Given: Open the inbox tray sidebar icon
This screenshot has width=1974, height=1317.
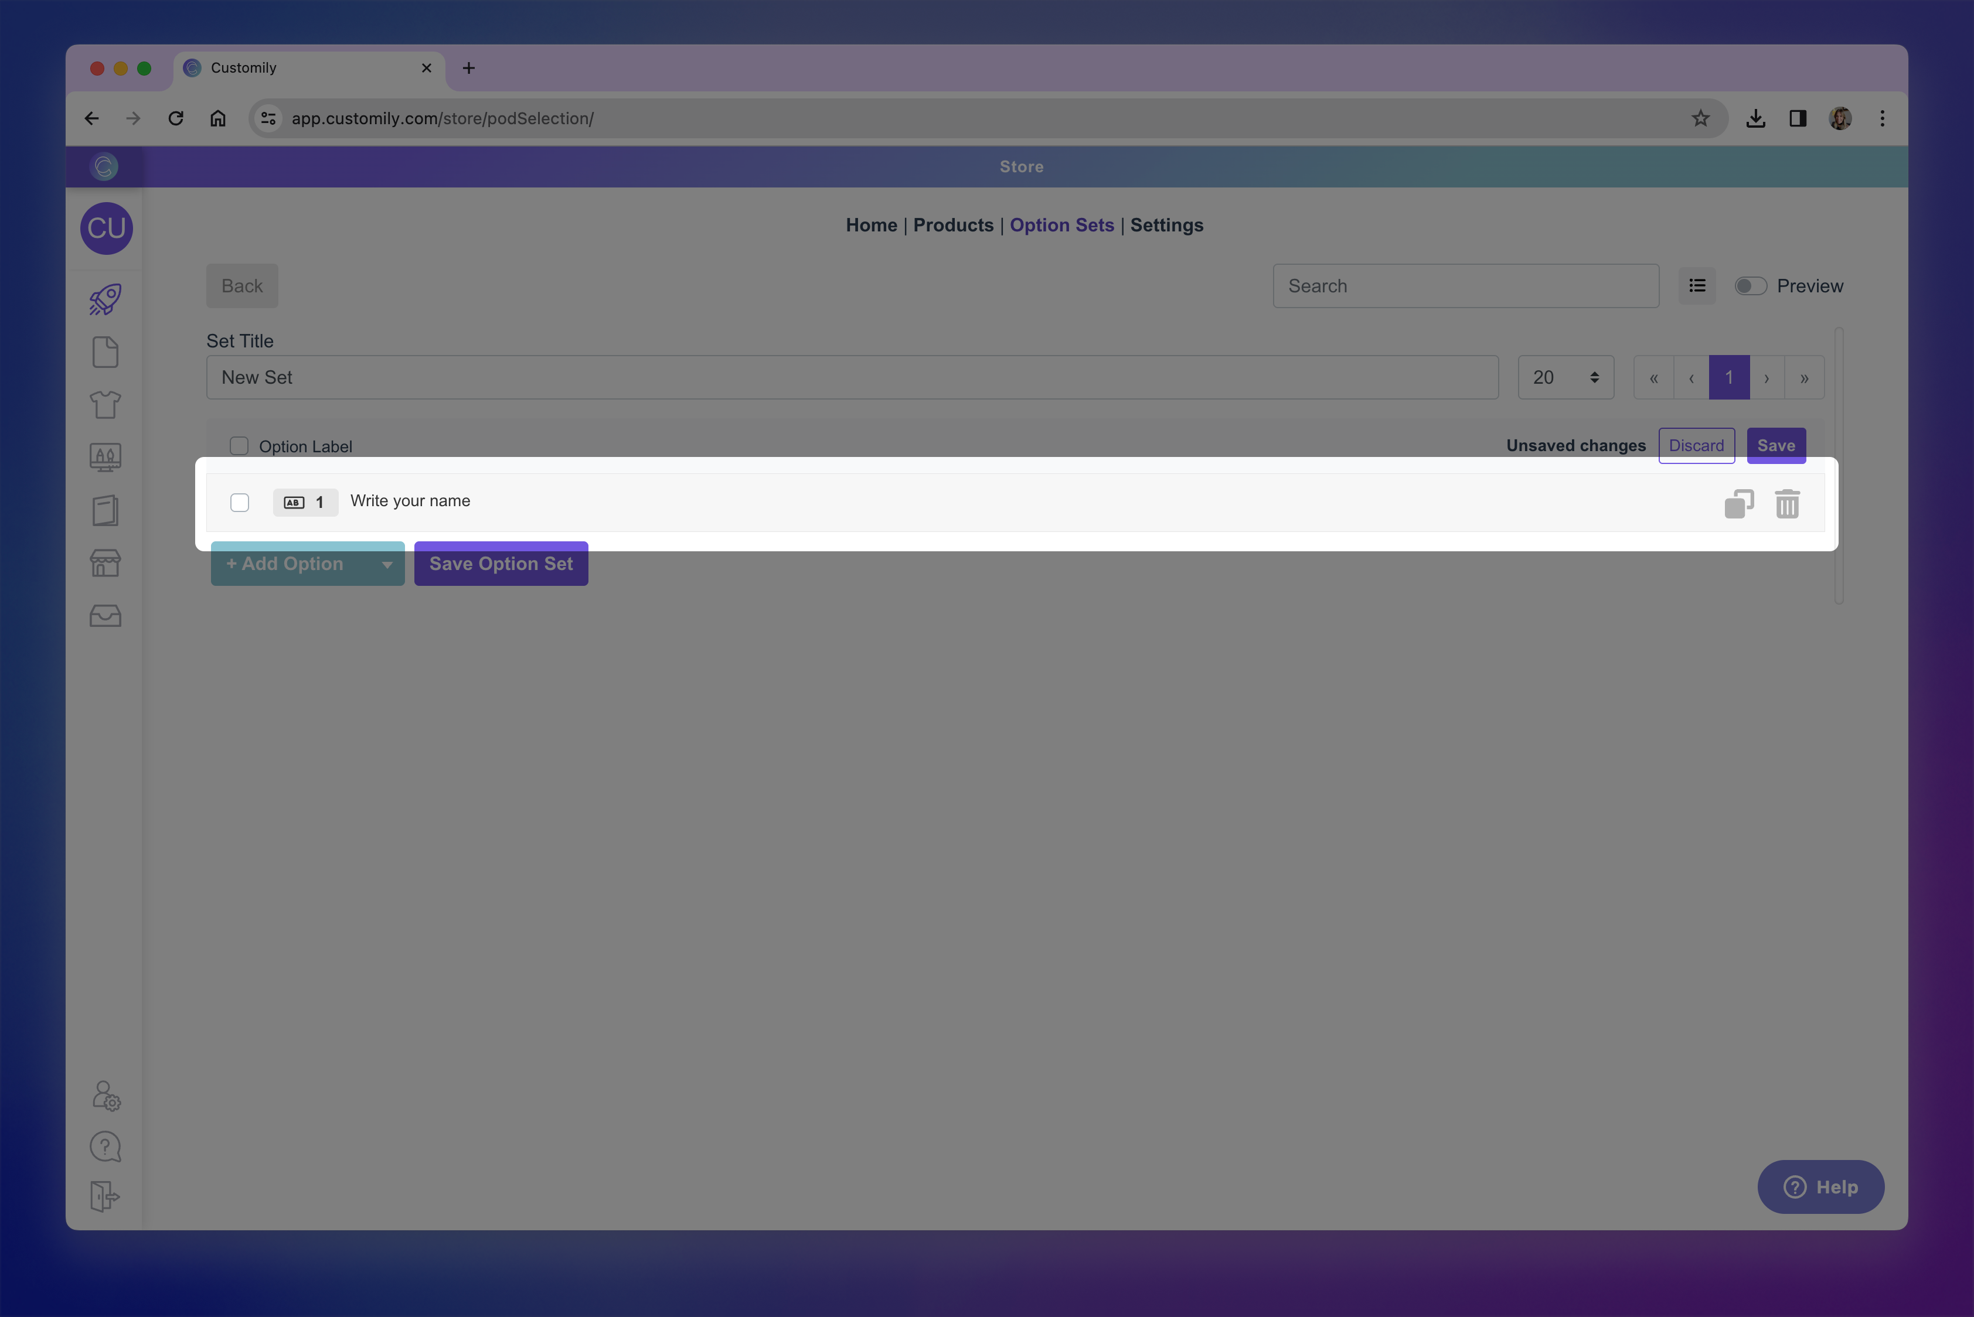Looking at the screenshot, I should click(x=106, y=616).
